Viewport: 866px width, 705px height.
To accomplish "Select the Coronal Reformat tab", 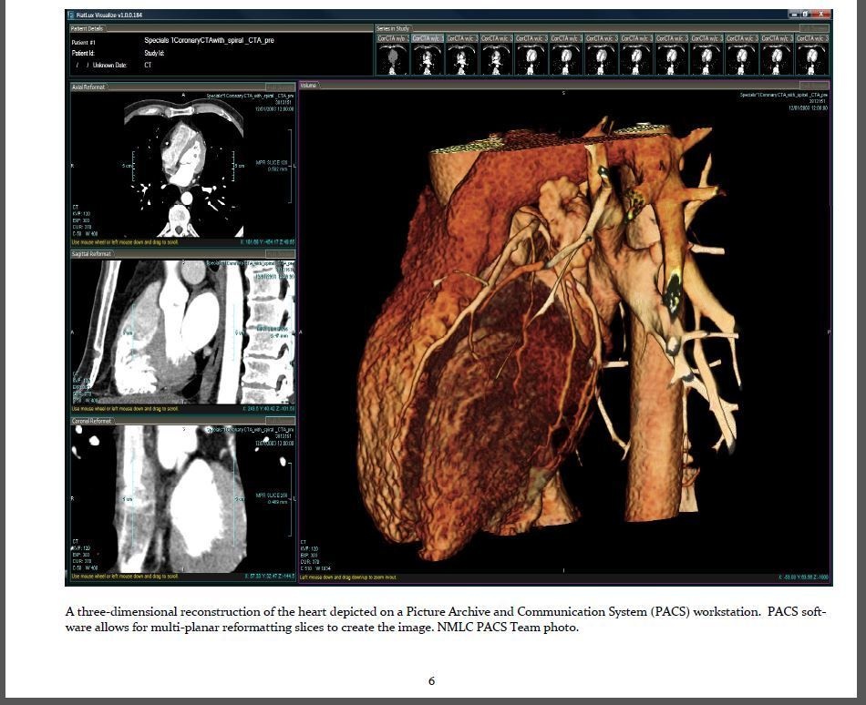I will [x=92, y=421].
